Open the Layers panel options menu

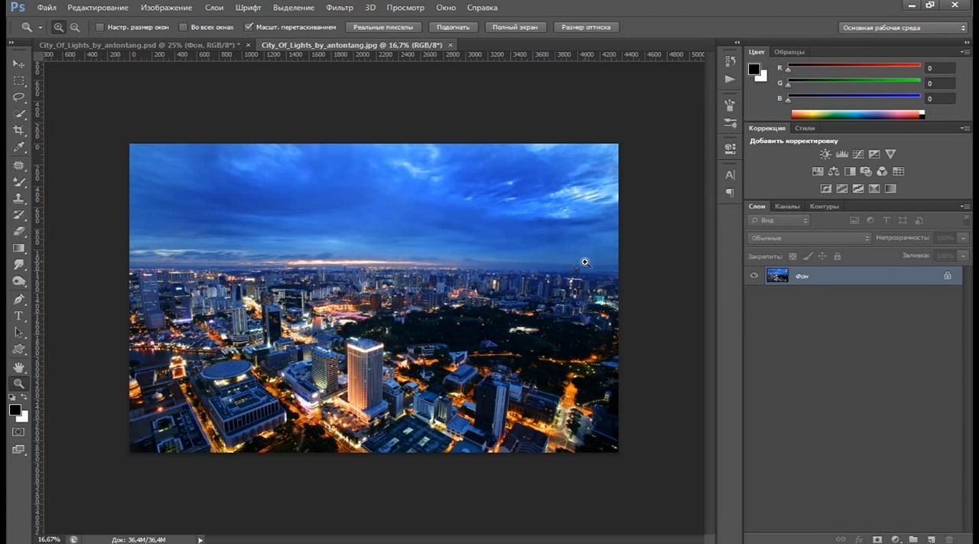(965, 206)
